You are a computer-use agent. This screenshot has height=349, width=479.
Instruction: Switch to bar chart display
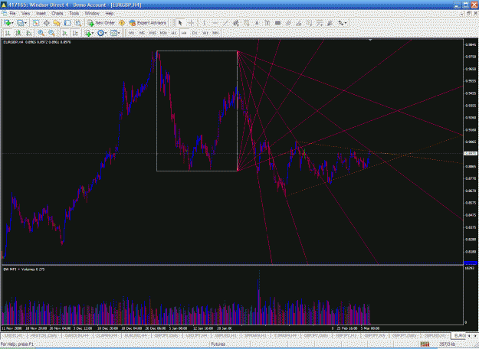tap(8, 33)
